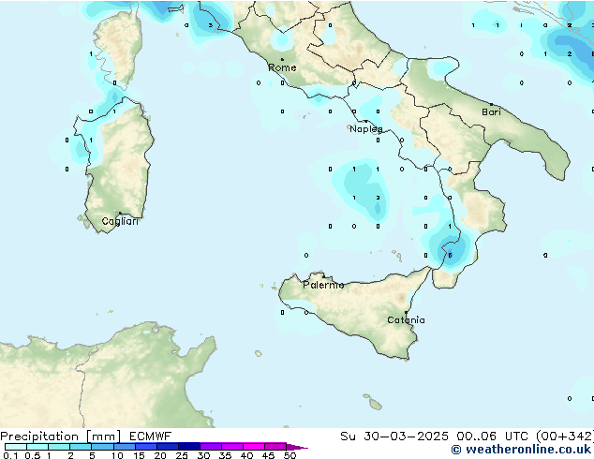Select the Catania city marker dot
594x459 pixels.
(x=405, y=312)
